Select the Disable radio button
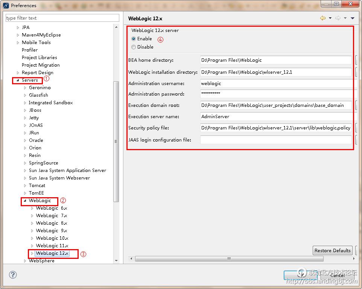Image resolution: width=362 pixels, height=289 pixels. [x=134, y=47]
